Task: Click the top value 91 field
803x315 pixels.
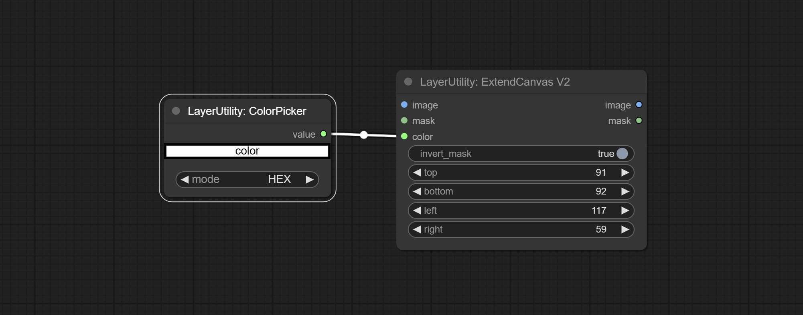Action: click(x=521, y=173)
